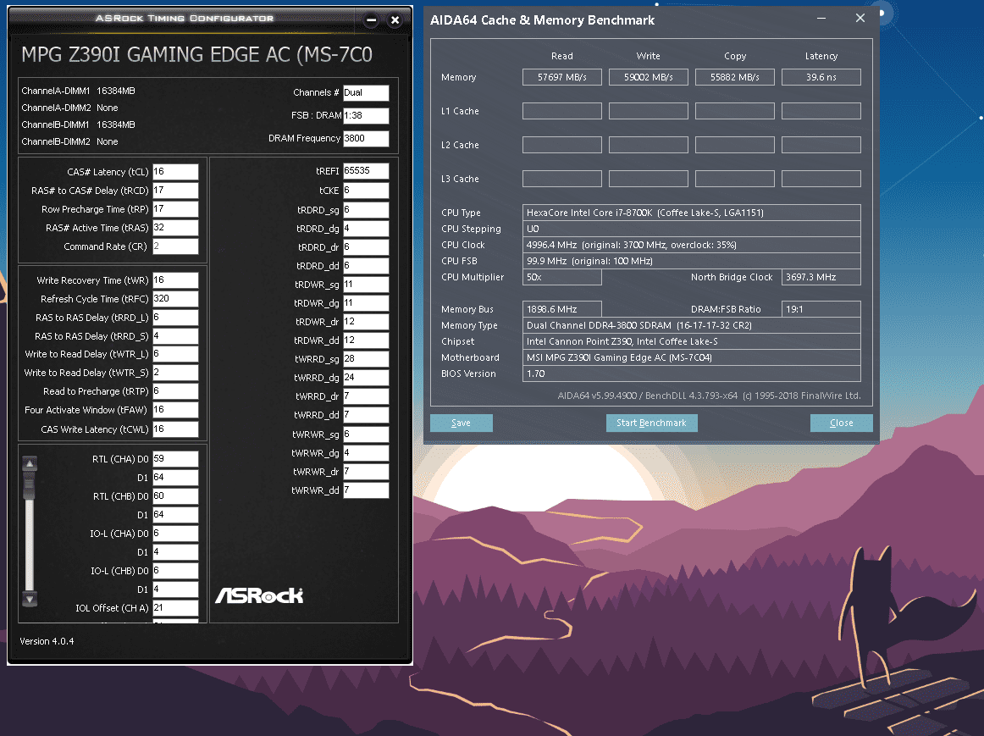Click the RTL (CHB) D0 field
984x736 pixels.
click(x=176, y=496)
